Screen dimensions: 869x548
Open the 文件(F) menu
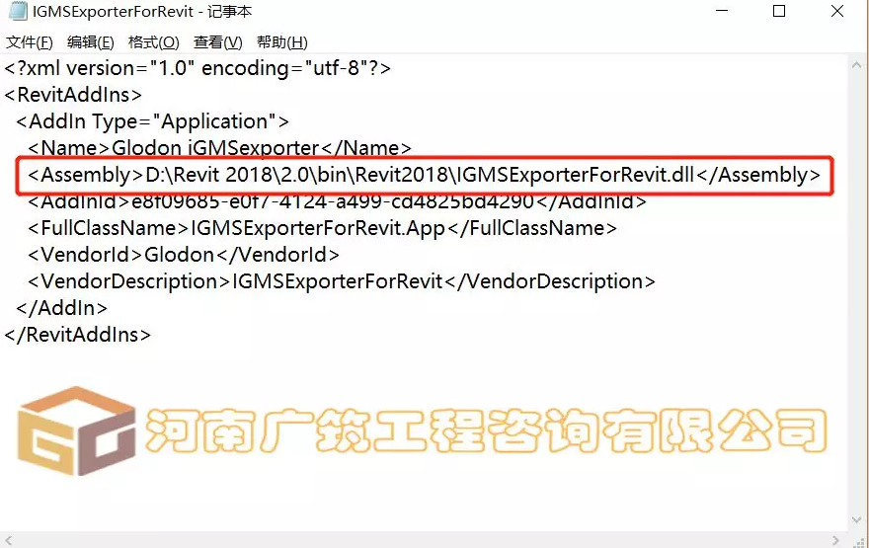pos(30,42)
